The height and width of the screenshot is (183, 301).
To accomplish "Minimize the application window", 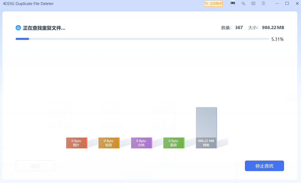I will coord(277,3).
